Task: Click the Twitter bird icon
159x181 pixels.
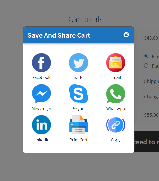Action: pos(79,63)
